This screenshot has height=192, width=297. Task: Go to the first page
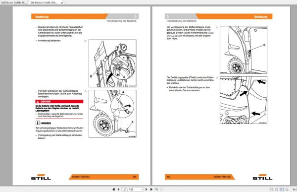click(114, 190)
